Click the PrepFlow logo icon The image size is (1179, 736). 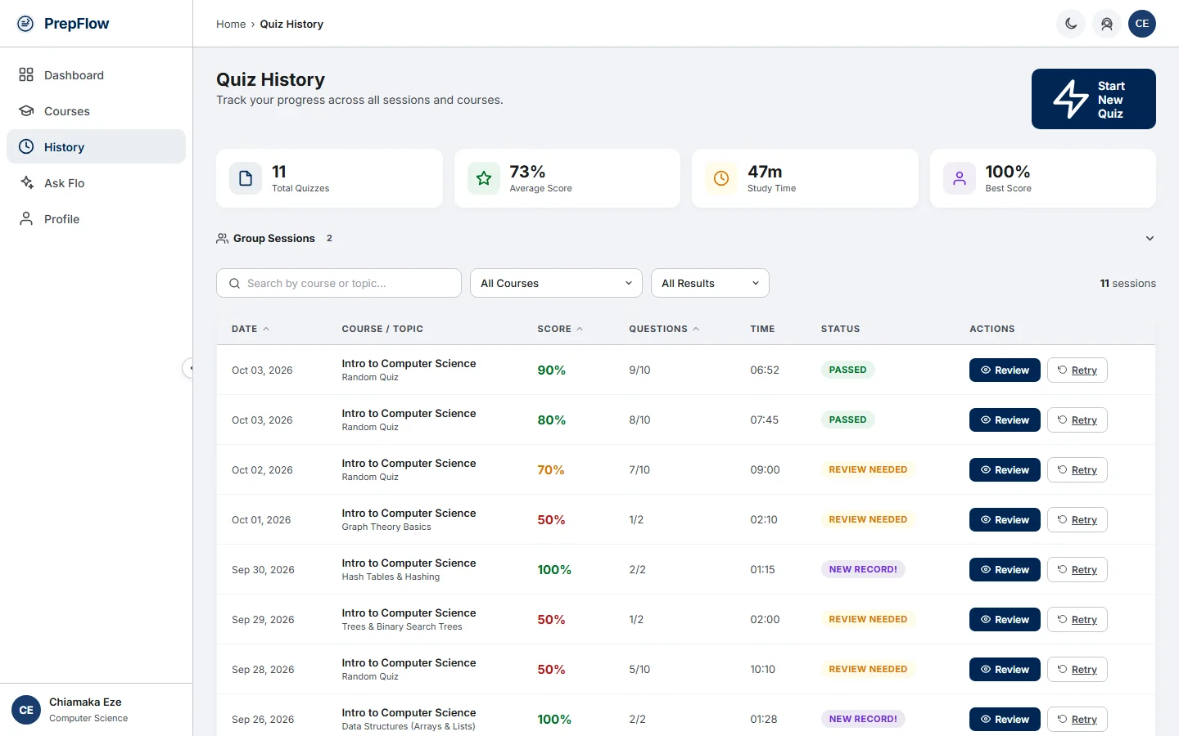pos(26,24)
